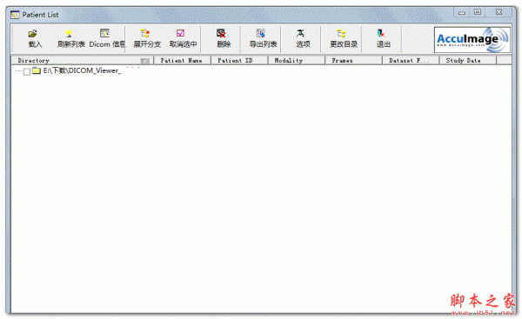This screenshot has height=319, width=522.
Task: Click the 导出列表 export list icon
Action: 261,33
